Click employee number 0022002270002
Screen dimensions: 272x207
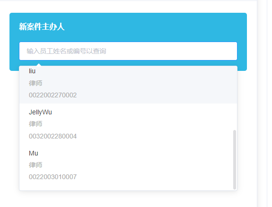tap(53, 95)
